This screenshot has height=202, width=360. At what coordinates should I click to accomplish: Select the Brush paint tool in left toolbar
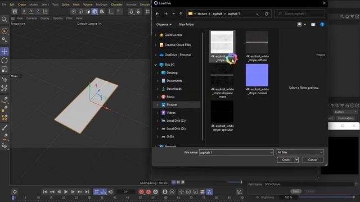(4, 127)
